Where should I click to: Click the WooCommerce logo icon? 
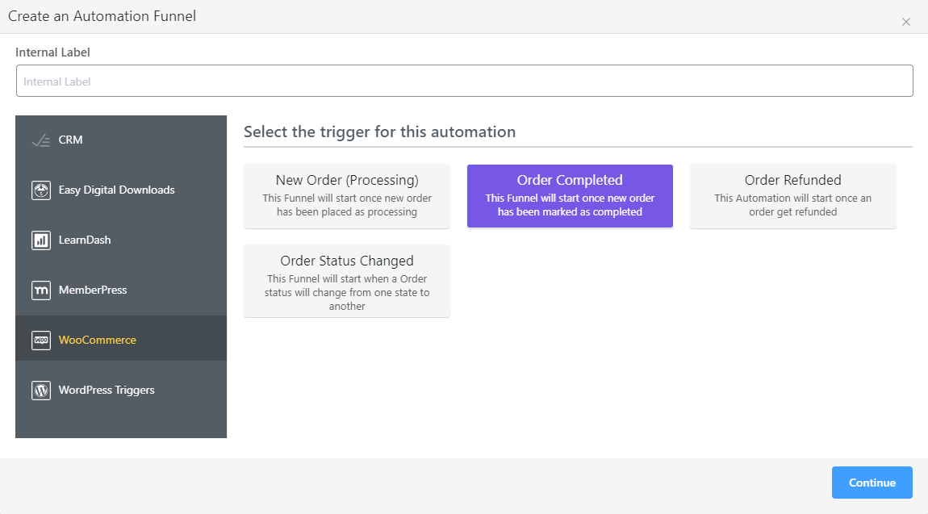(40, 339)
